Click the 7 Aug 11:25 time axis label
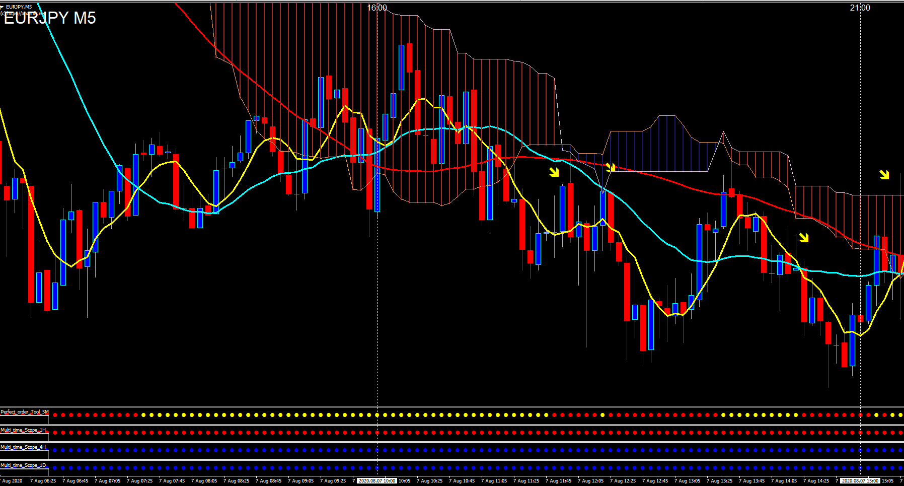Image resolution: width=904 pixels, height=486 pixels. 526,481
